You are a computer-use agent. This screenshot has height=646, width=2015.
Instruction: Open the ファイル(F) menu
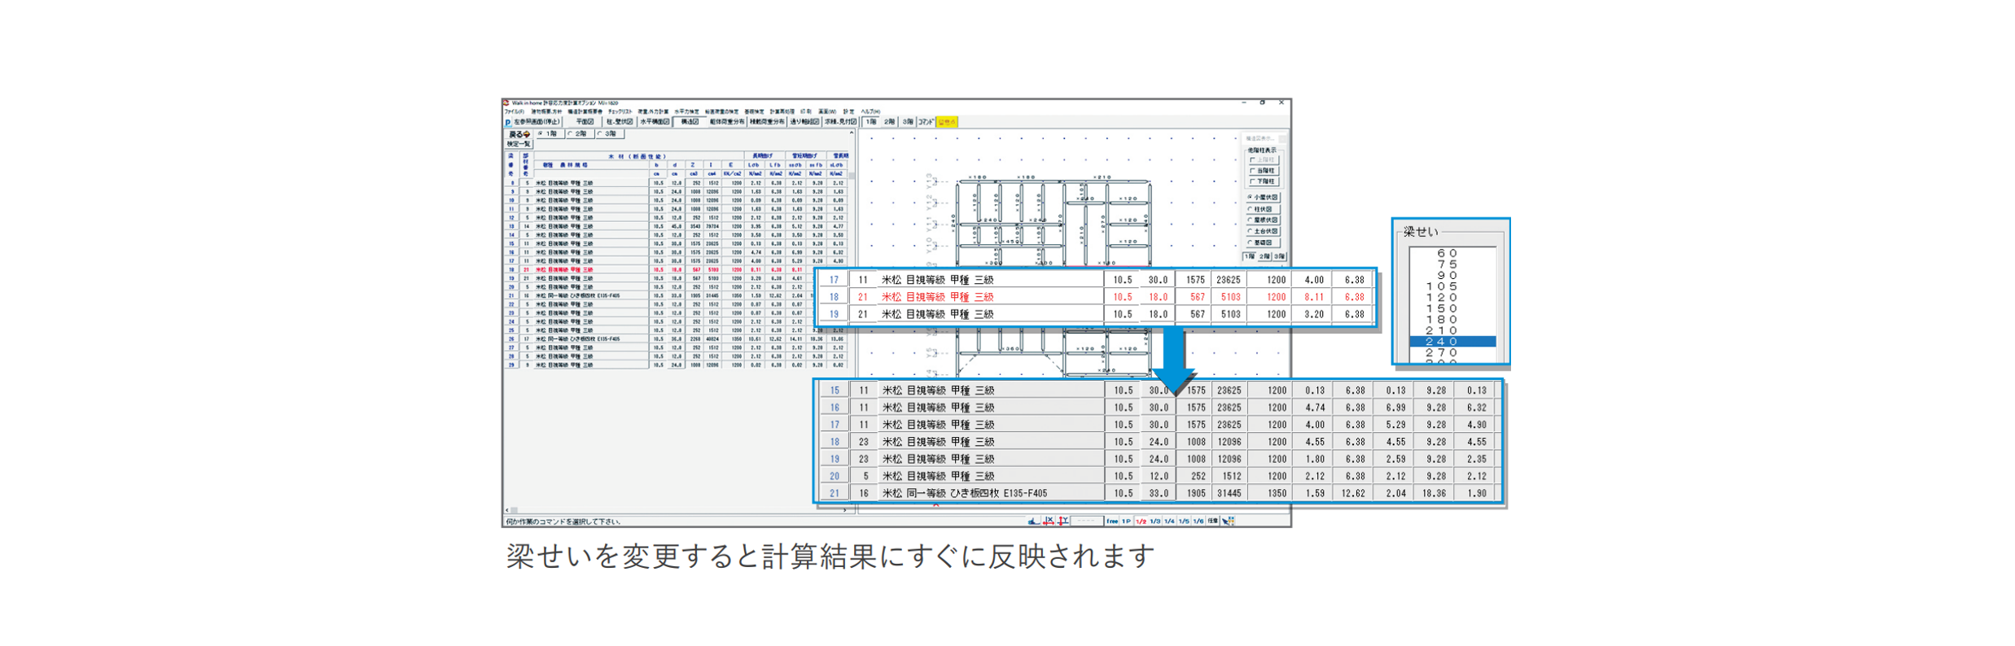coord(515,111)
